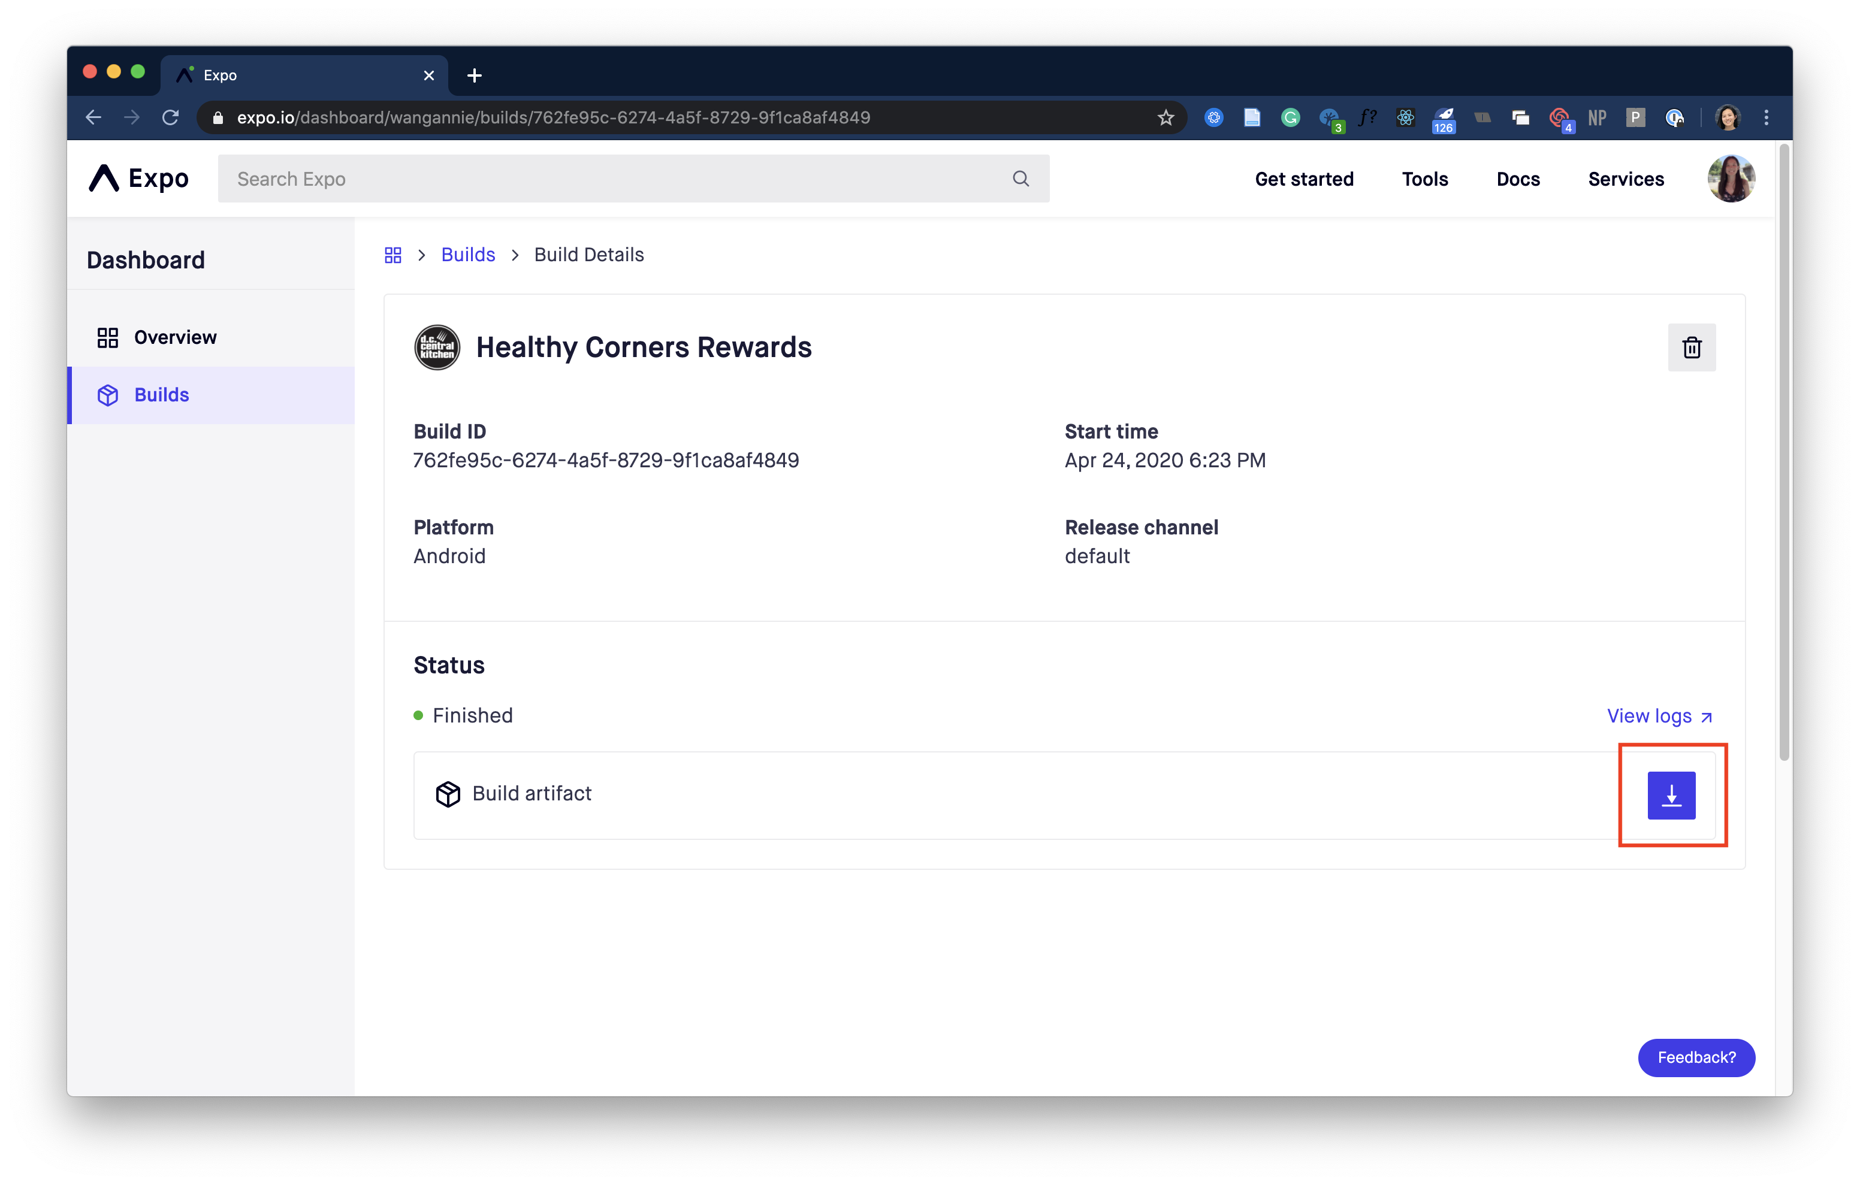This screenshot has width=1860, height=1185.
Task: Click the extension icon with 126 badge
Action: click(1443, 120)
